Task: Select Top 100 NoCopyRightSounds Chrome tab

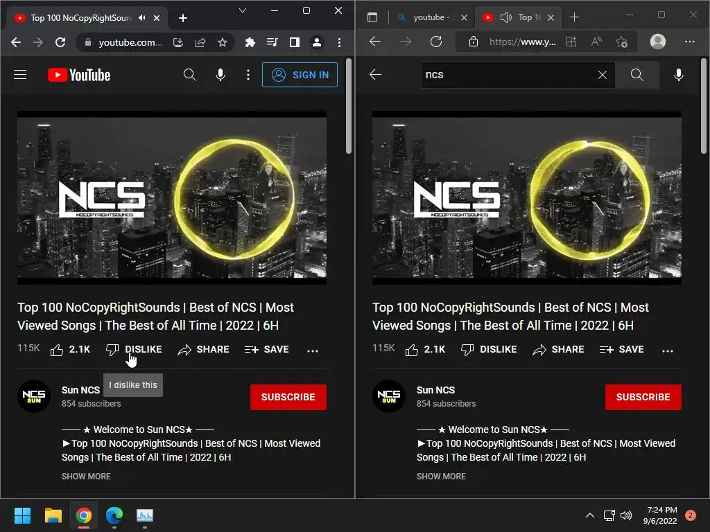Action: (80, 17)
